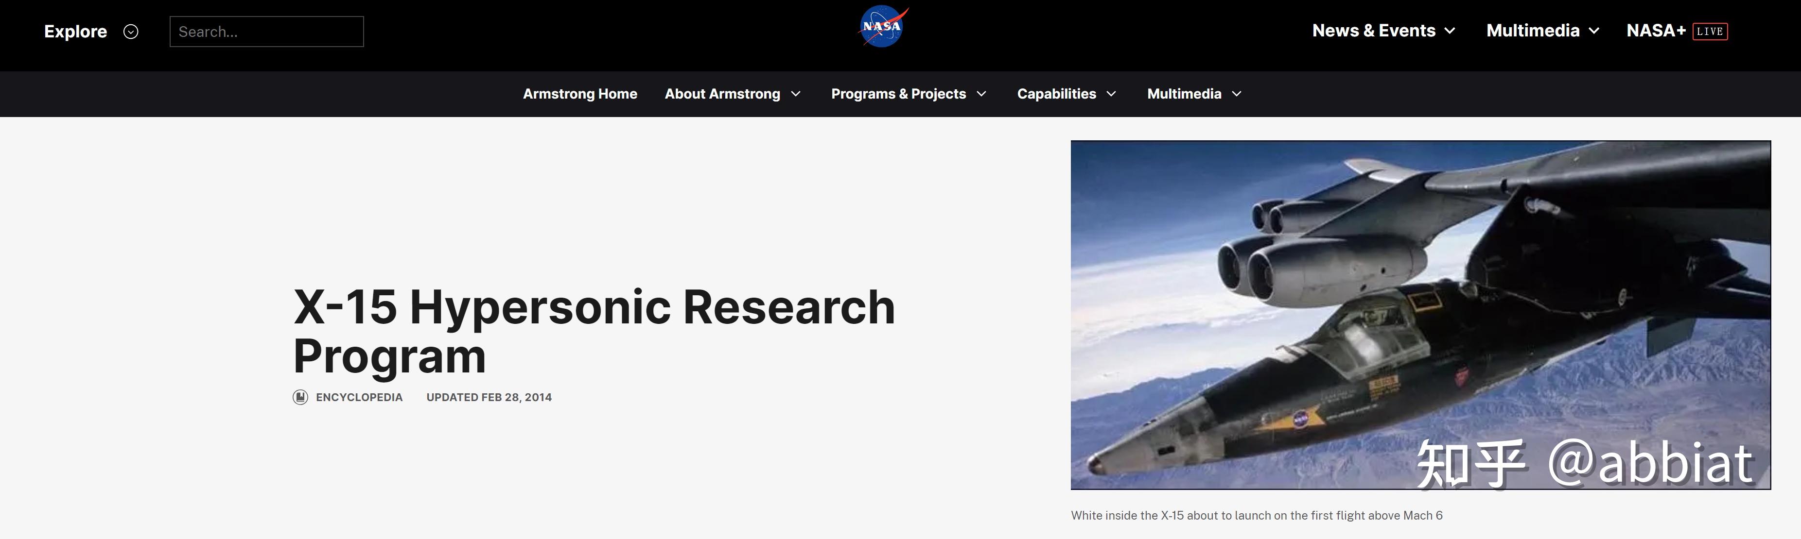Open the Explore circular chevron icon
1801x539 pixels.
[130, 31]
